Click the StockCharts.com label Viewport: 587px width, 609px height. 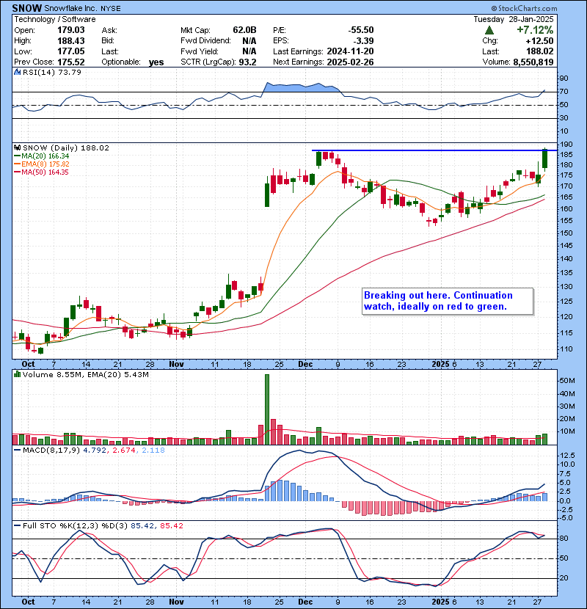click(524, 9)
